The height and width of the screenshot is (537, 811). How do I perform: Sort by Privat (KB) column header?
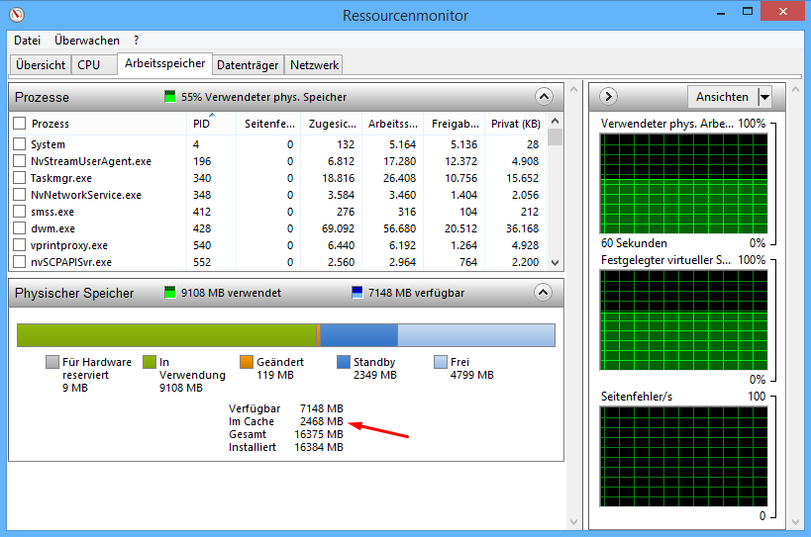point(516,124)
